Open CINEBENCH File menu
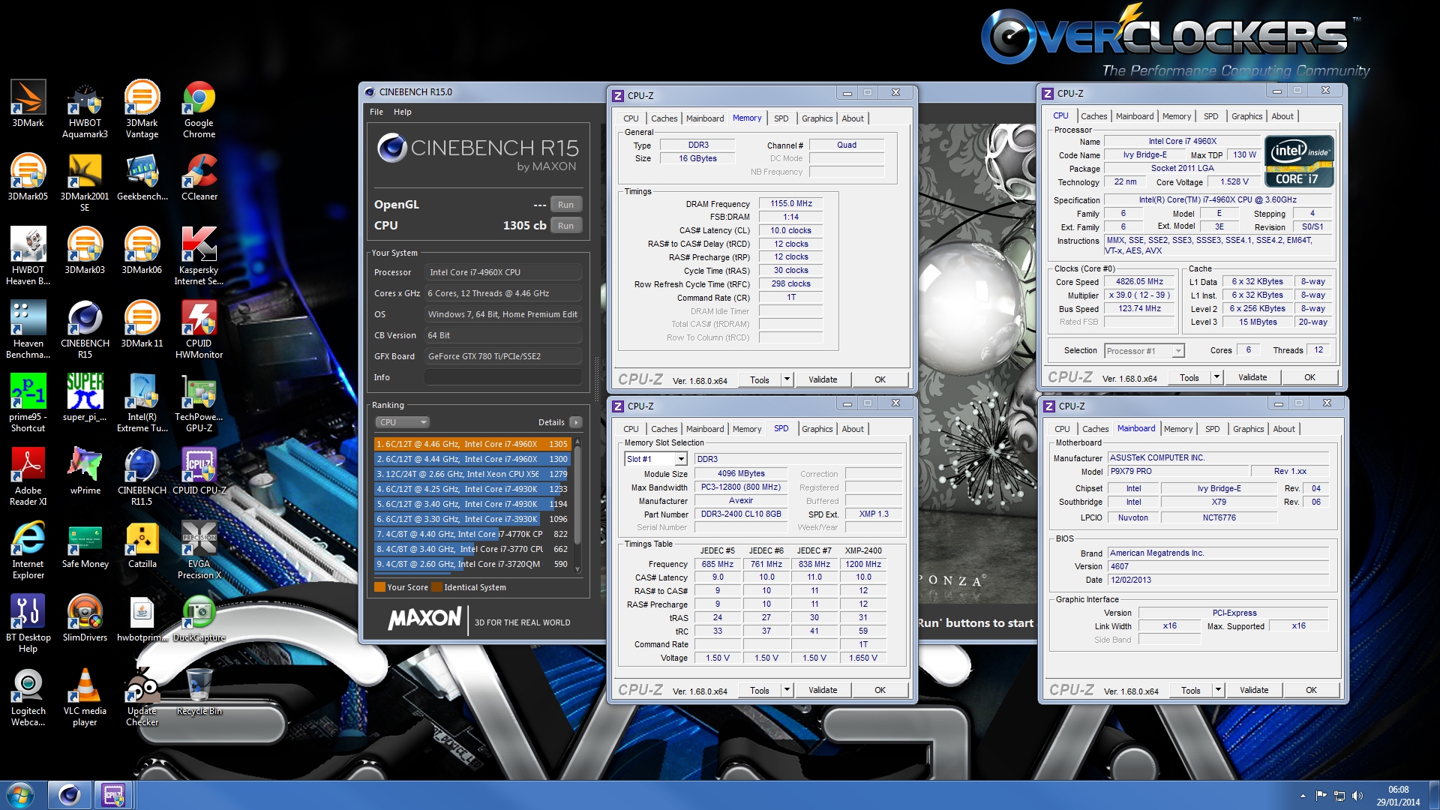The height and width of the screenshot is (810, 1440). pos(376,112)
